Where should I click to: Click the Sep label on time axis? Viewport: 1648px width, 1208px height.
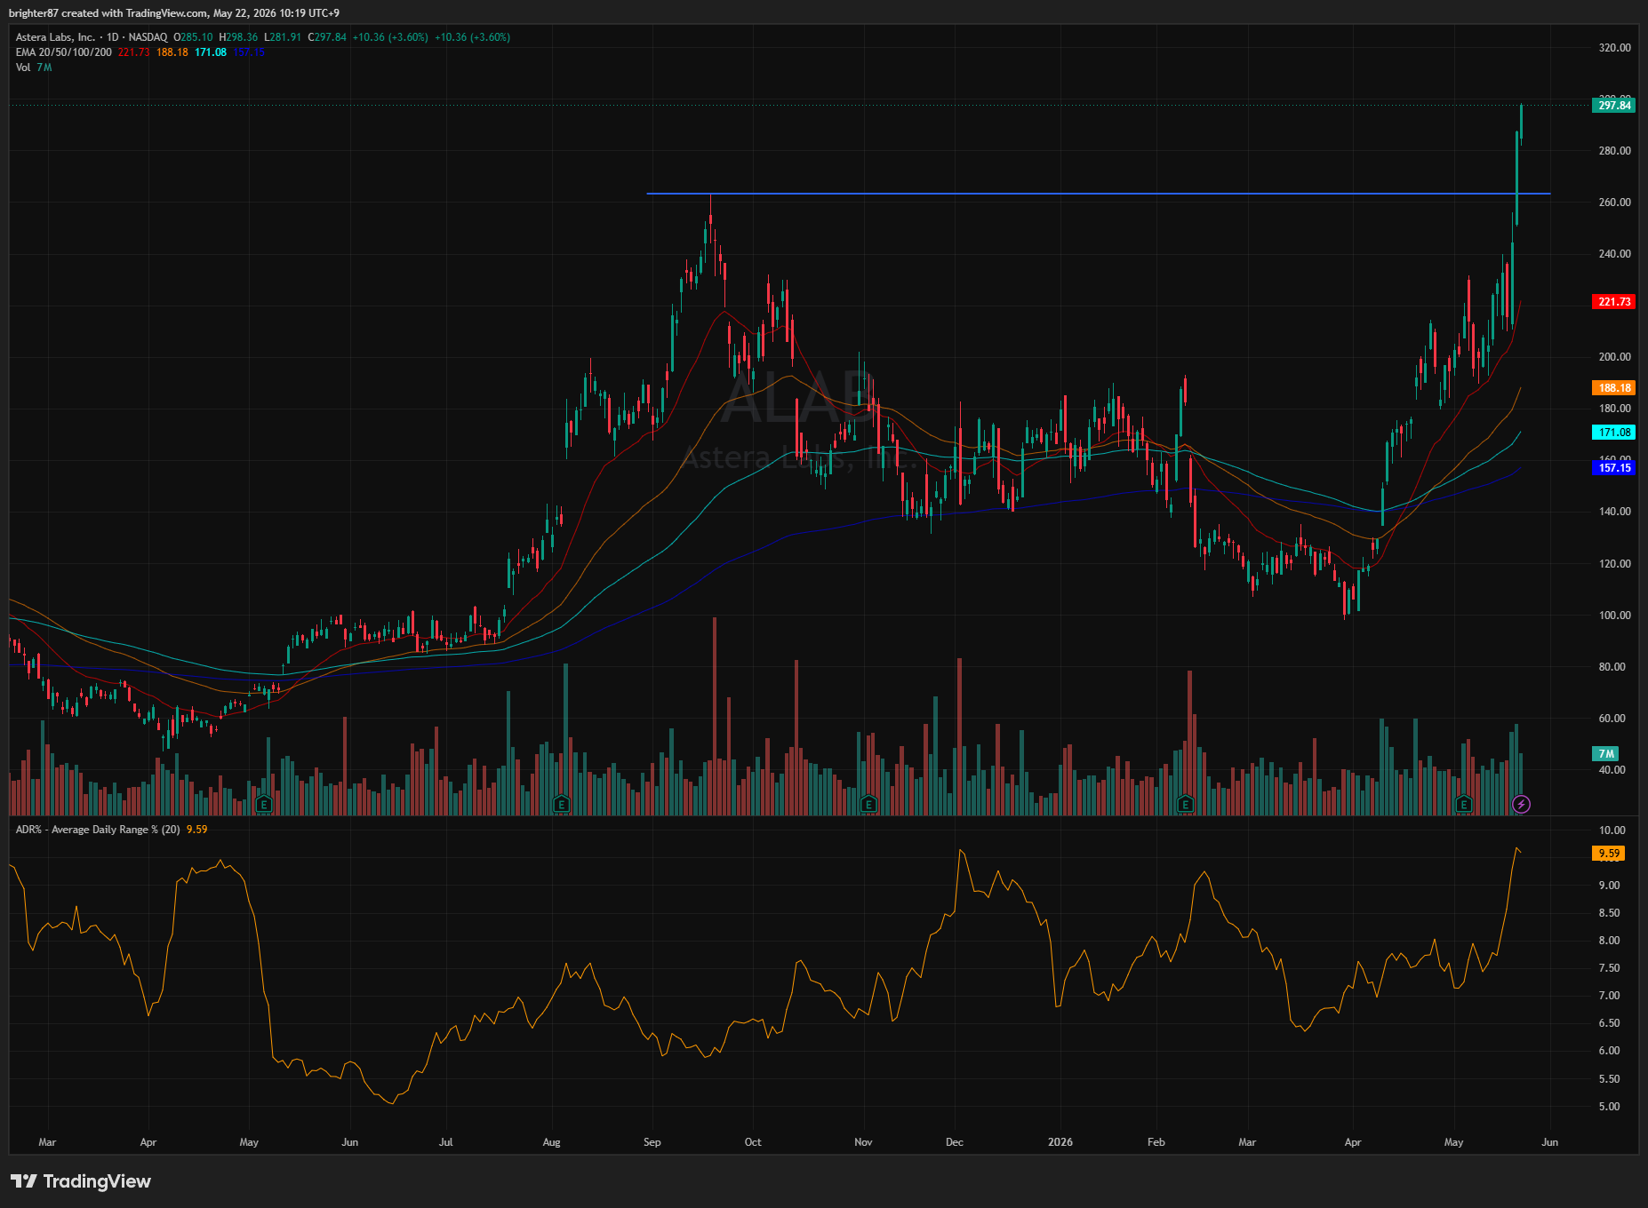(652, 1142)
